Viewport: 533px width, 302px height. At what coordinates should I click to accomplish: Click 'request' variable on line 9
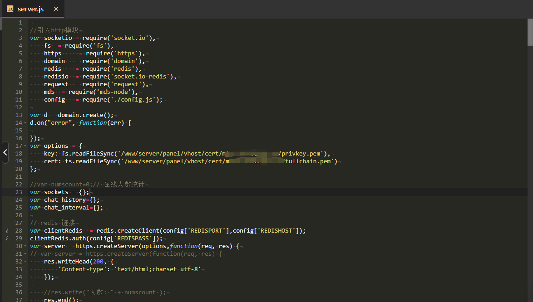click(56, 84)
